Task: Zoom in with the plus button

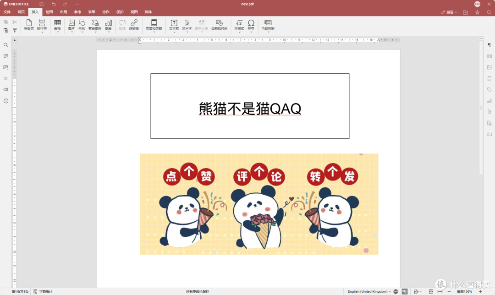Action: click(480, 291)
